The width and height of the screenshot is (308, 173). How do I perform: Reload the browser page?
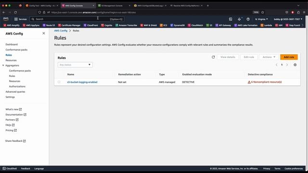[15, 12]
